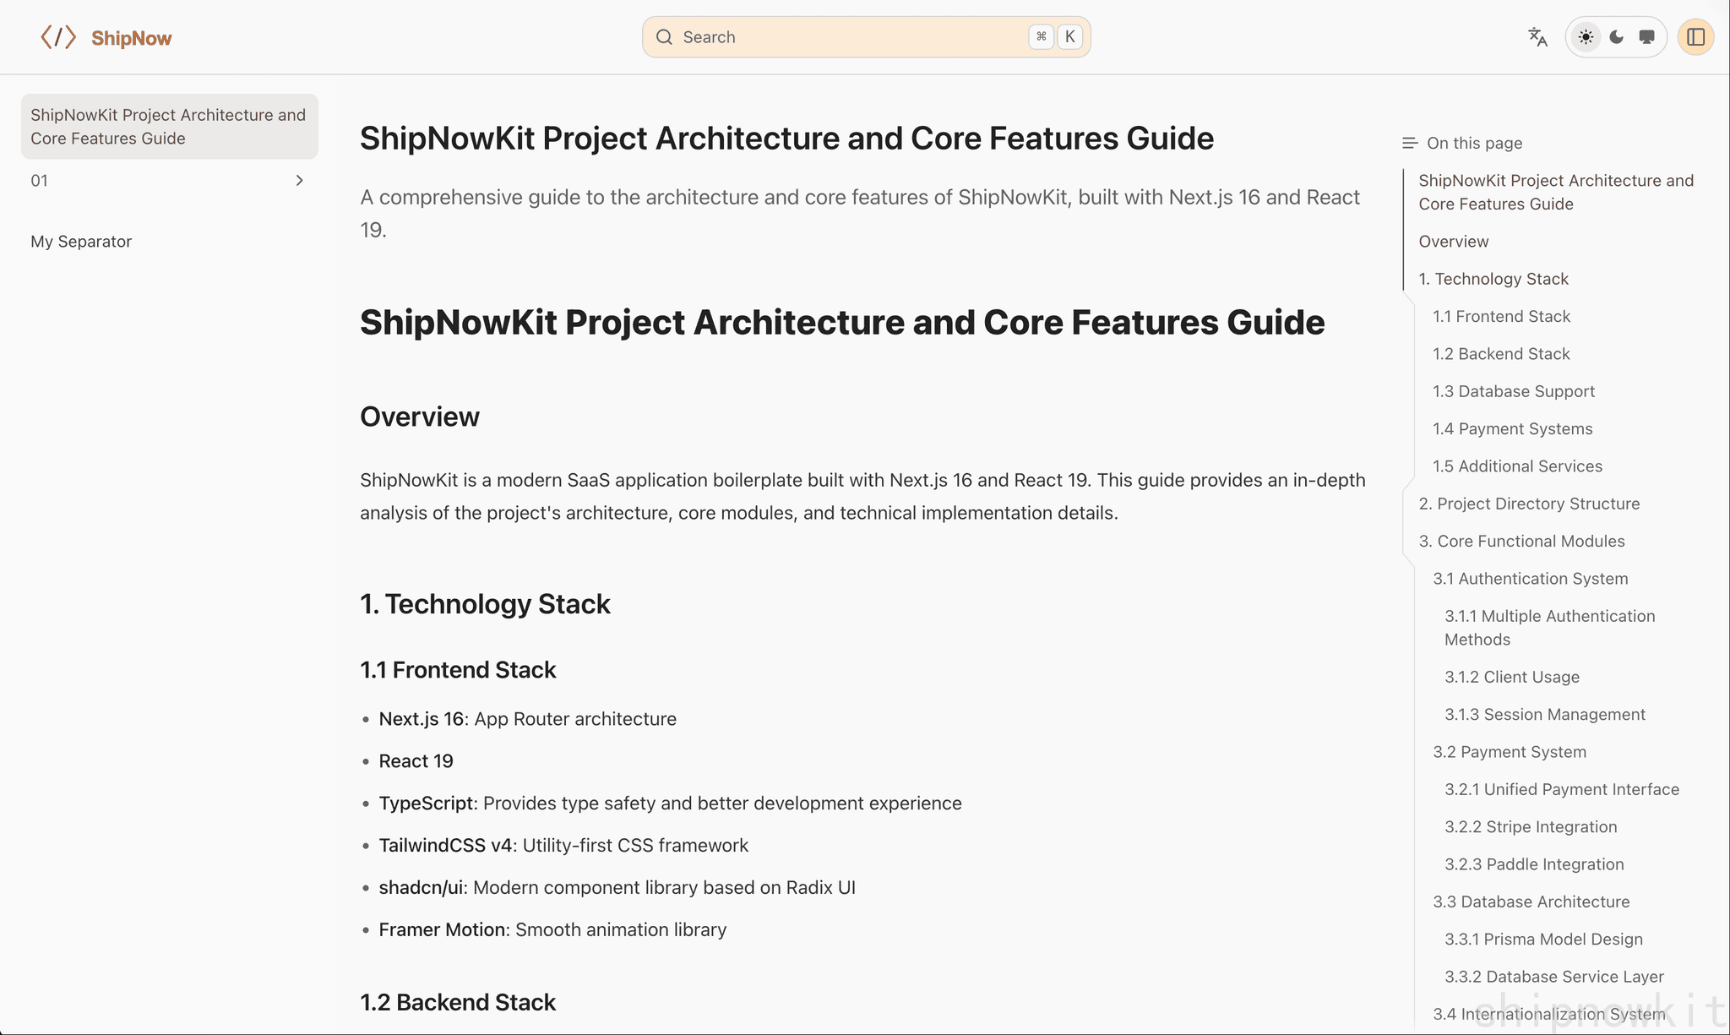Select 'My Separator' in the sidebar
1730x1035 pixels.
coord(81,241)
